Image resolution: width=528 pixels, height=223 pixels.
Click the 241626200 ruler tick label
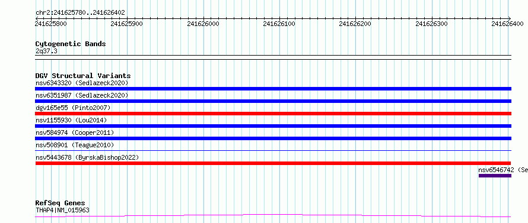click(355, 24)
